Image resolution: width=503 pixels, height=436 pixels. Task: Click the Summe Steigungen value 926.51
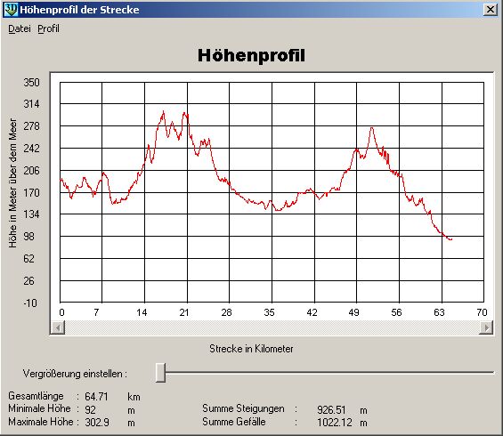[x=331, y=409]
